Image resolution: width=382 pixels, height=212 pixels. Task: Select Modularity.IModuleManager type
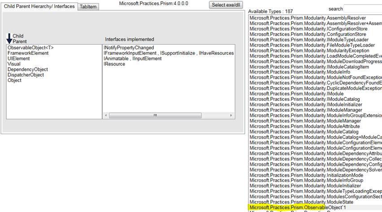(306, 110)
